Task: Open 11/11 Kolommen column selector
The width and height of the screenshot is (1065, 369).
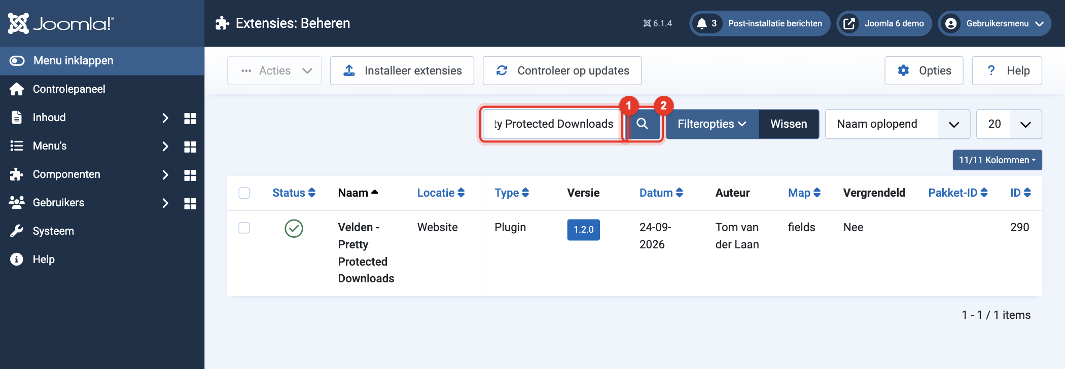Action: point(997,160)
